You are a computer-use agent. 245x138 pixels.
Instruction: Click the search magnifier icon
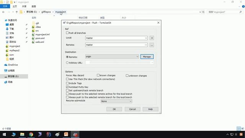pyautogui.click(x=240, y=12)
